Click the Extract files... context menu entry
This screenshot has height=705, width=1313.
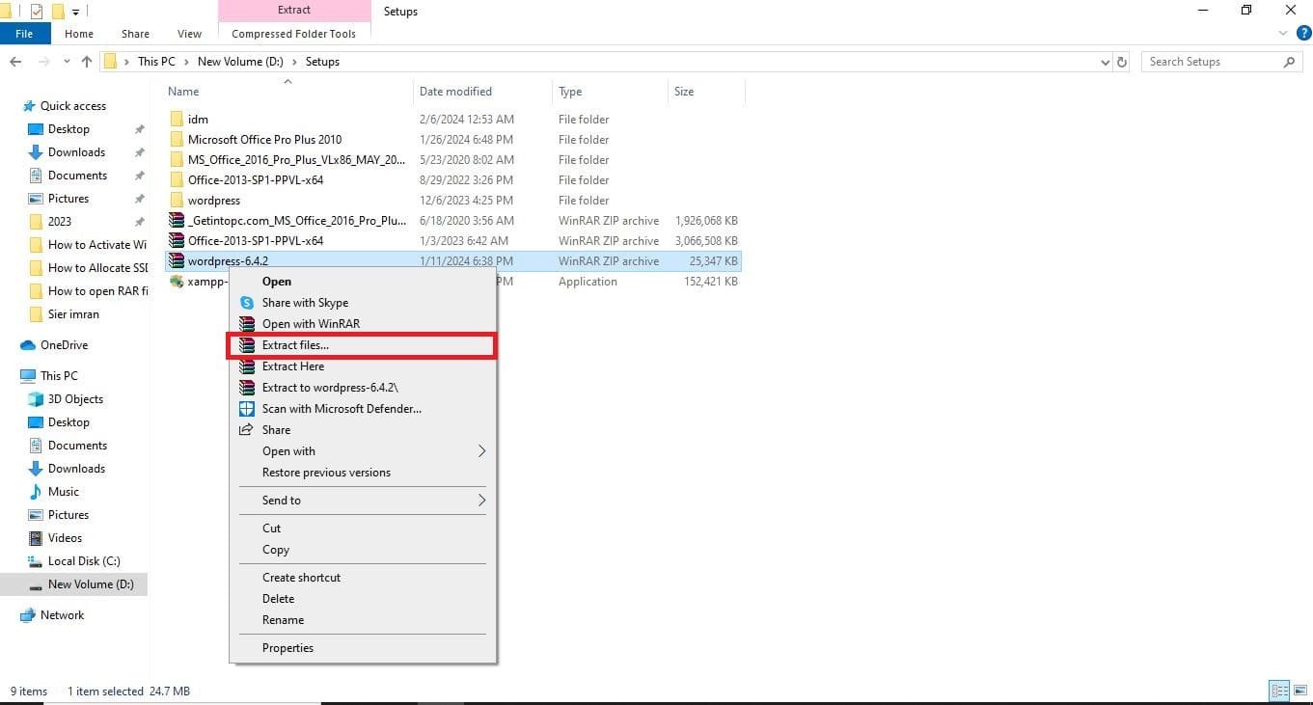click(295, 345)
